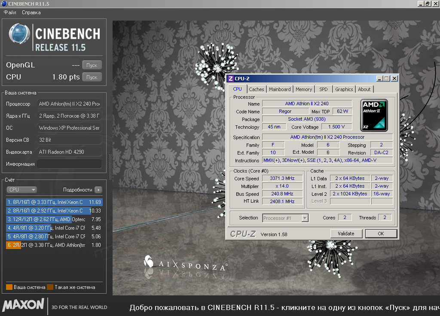Viewport: 440px width, 316px height.
Task: Click the Validate button in CPU-Z
Action: (x=346, y=234)
